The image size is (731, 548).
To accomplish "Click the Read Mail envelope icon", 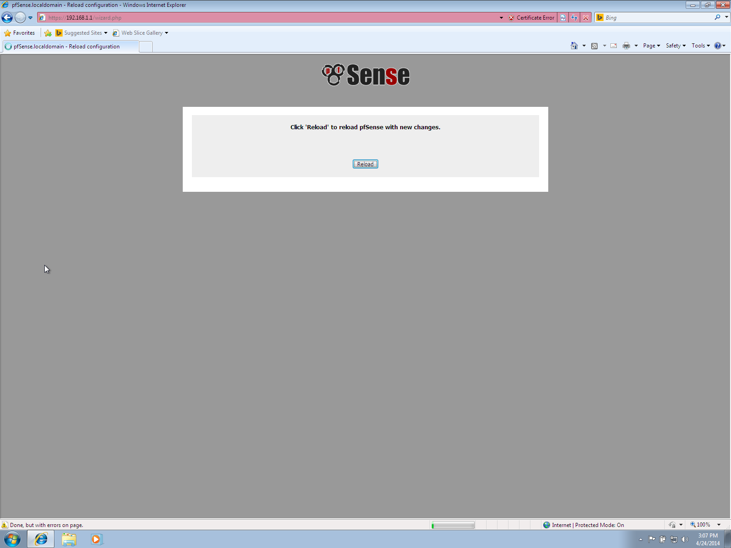I will coord(614,46).
